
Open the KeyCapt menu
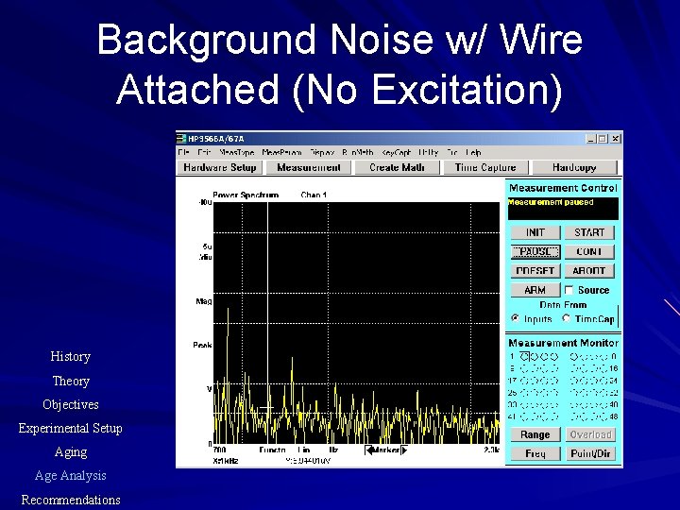click(x=396, y=153)
